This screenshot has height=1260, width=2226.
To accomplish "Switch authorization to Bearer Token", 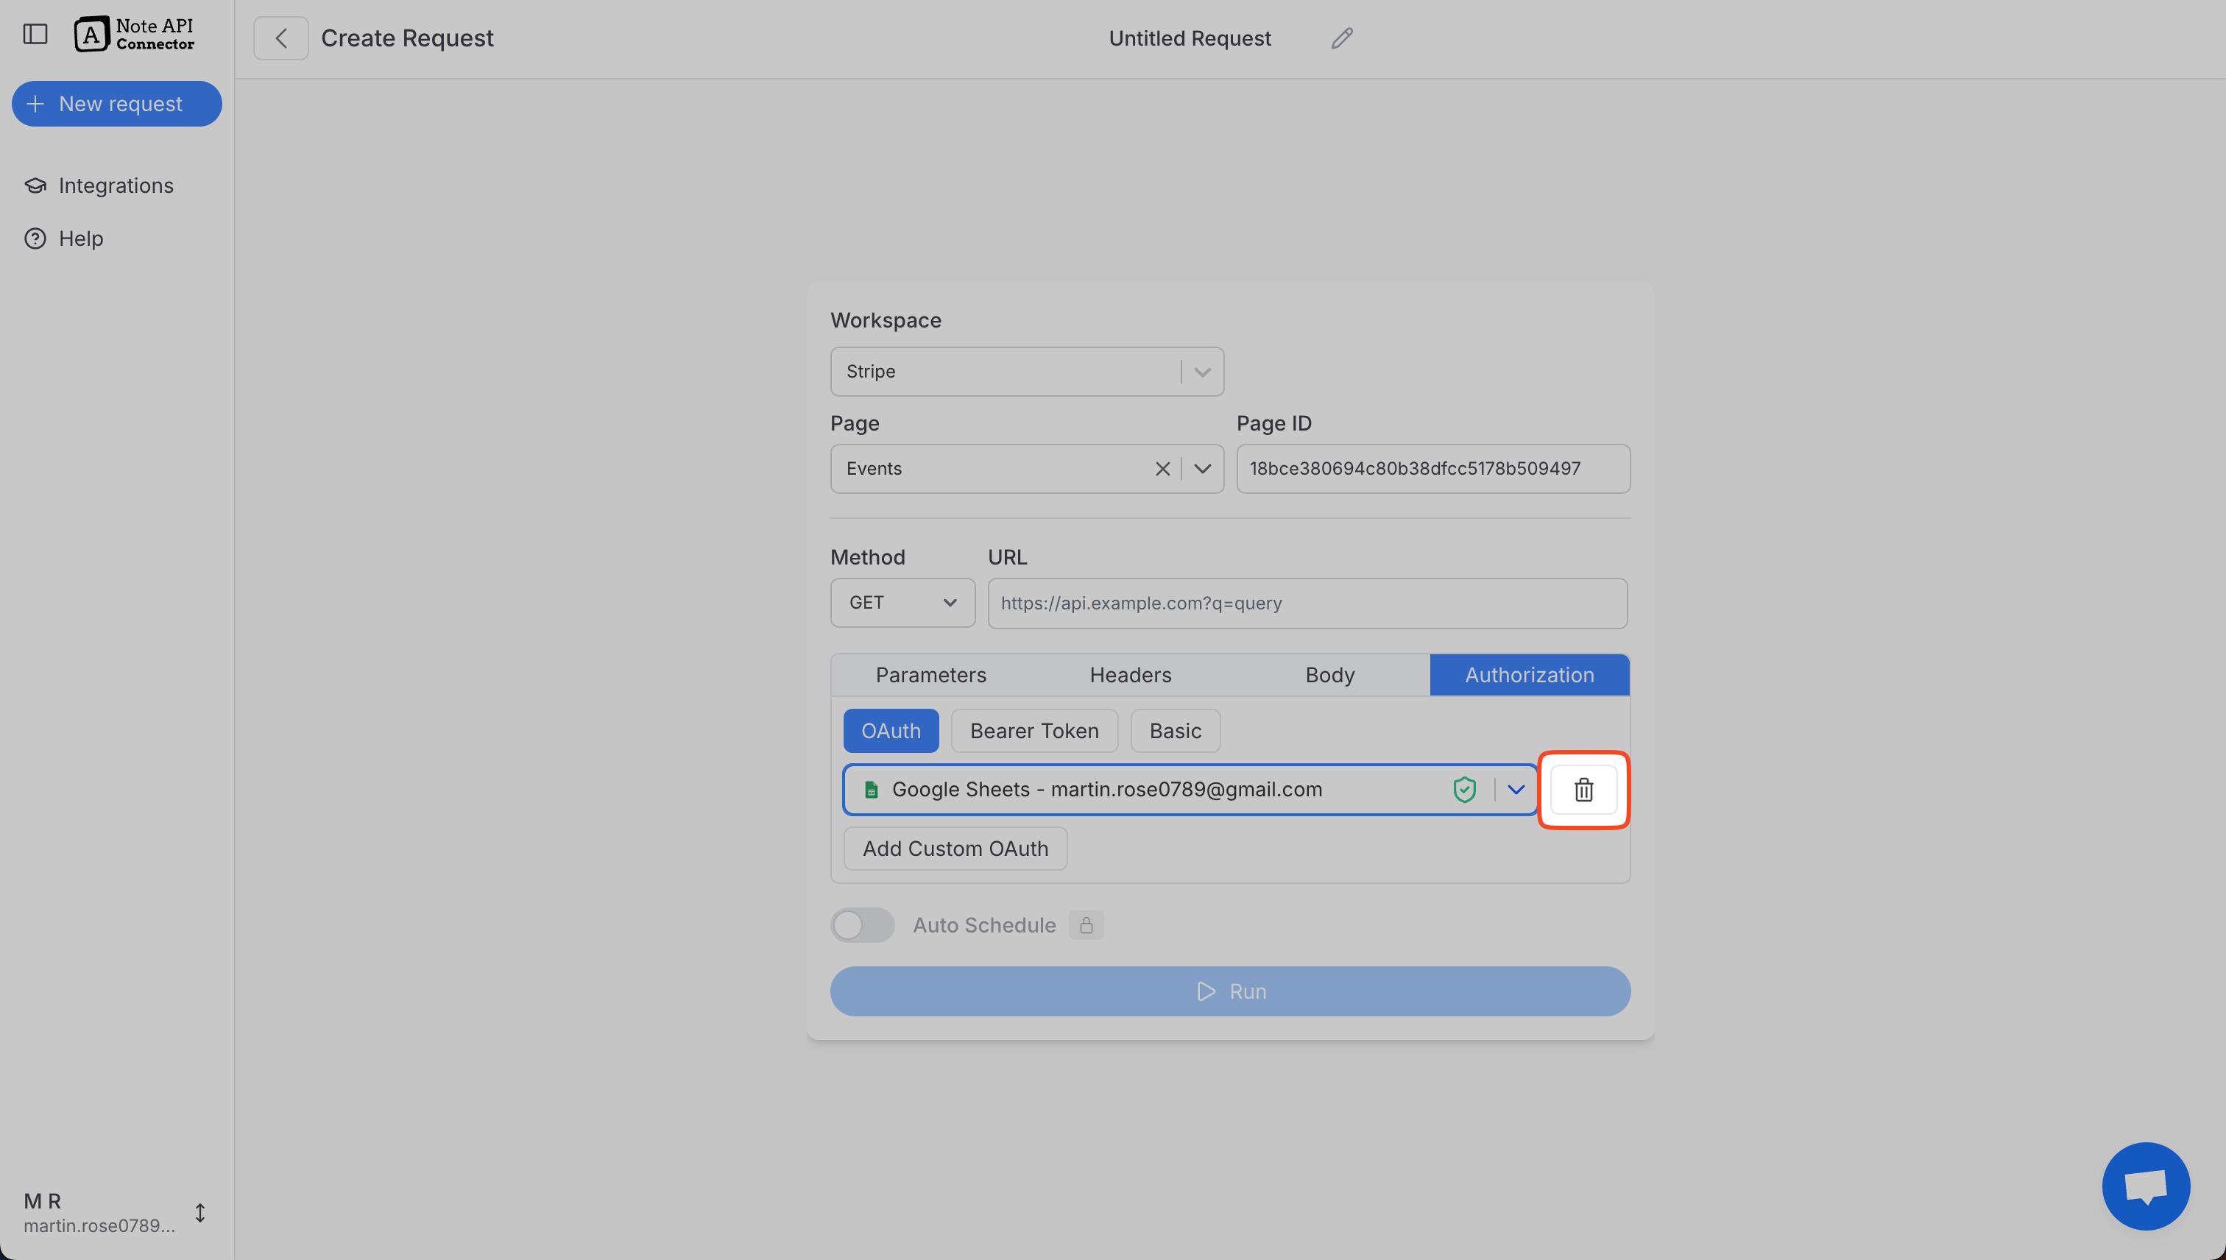I will coord(1034,729).
